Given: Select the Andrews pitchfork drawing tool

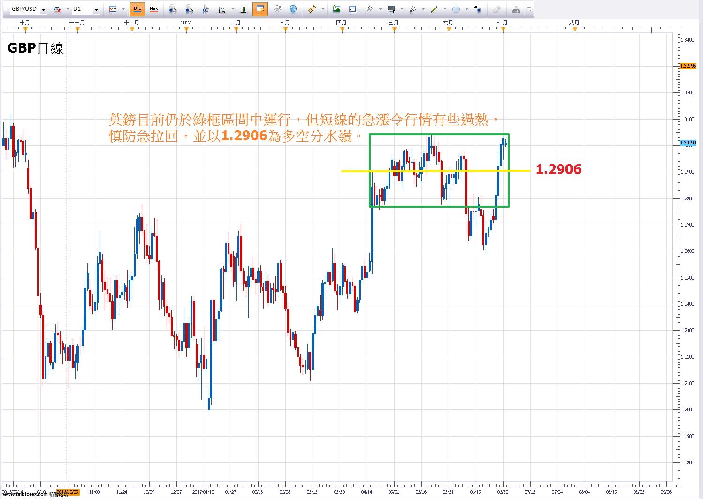Looking at the screenshot, I should coord(369,9).
